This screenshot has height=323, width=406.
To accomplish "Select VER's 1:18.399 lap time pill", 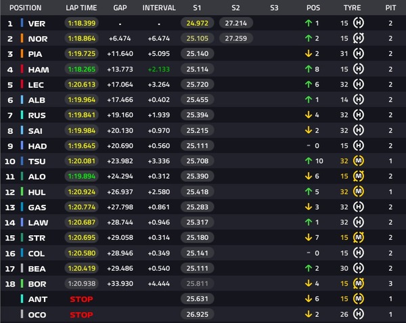I will coord(82,23).
